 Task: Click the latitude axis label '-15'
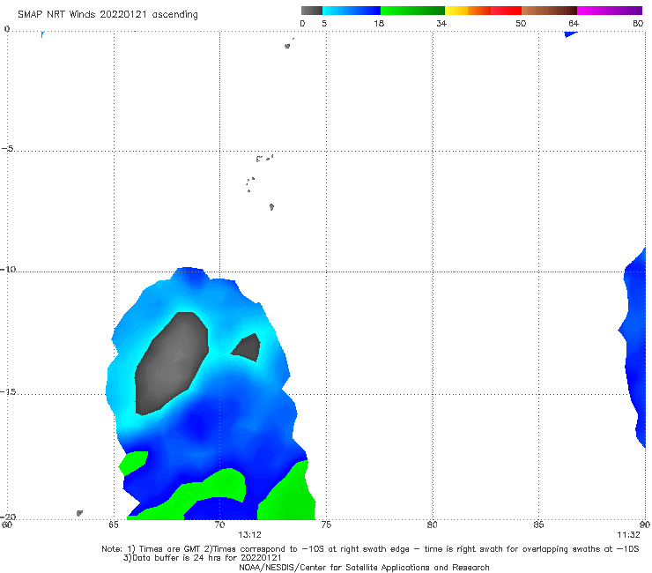click(x=8, y=391)
